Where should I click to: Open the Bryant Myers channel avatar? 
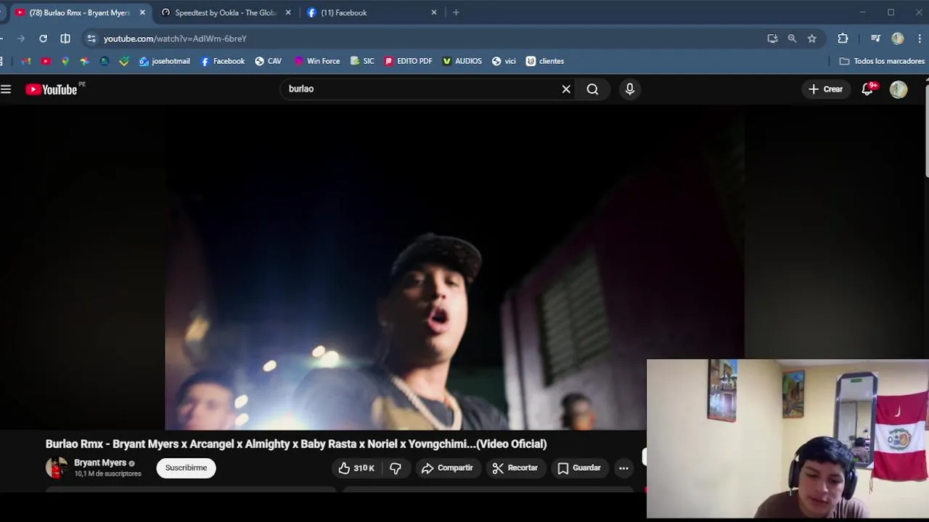click(56, 468)
